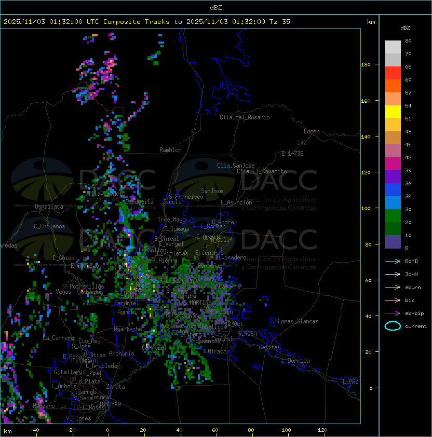Click the 'Encon' map label
Image resolution: width=432 pixels, height=437 pixels.
(x=312, y=131)
